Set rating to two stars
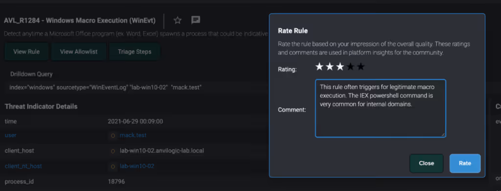Viewport: 501px width, 191px height. (330, 67)
